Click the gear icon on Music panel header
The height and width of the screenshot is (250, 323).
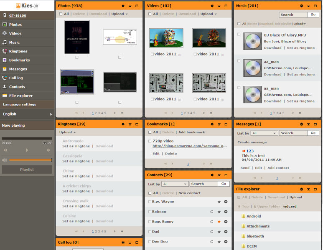[301, 6]
